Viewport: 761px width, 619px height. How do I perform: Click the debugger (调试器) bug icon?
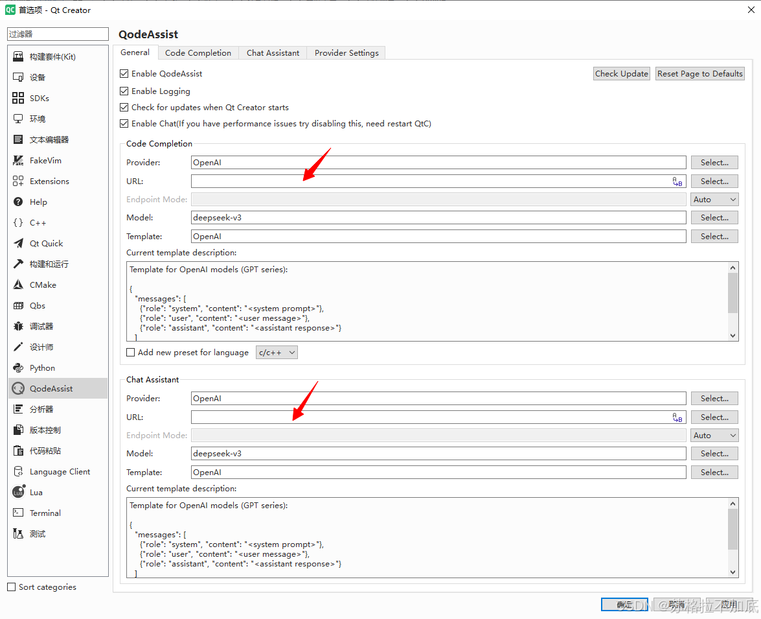18,327
